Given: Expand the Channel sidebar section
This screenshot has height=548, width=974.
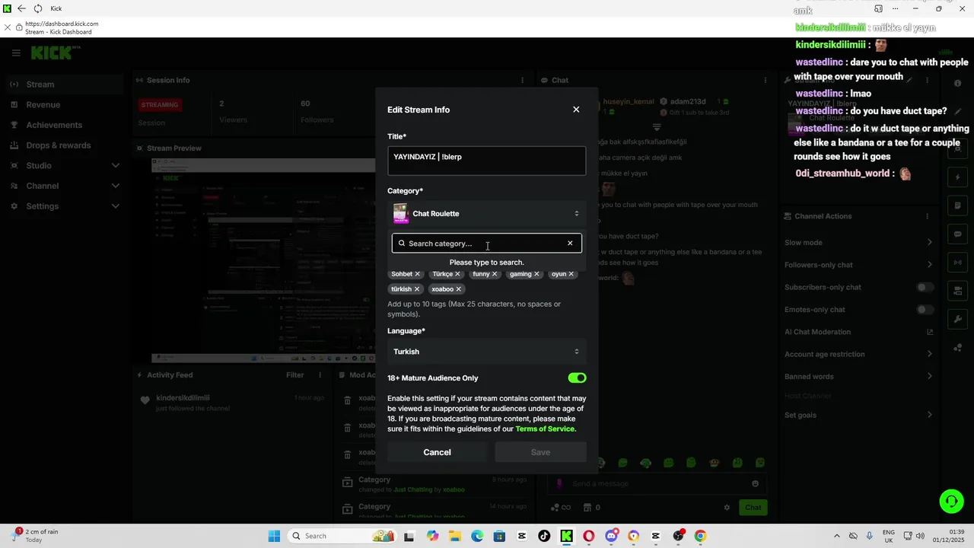Looking at the screenshot, I should click(116, 186).
